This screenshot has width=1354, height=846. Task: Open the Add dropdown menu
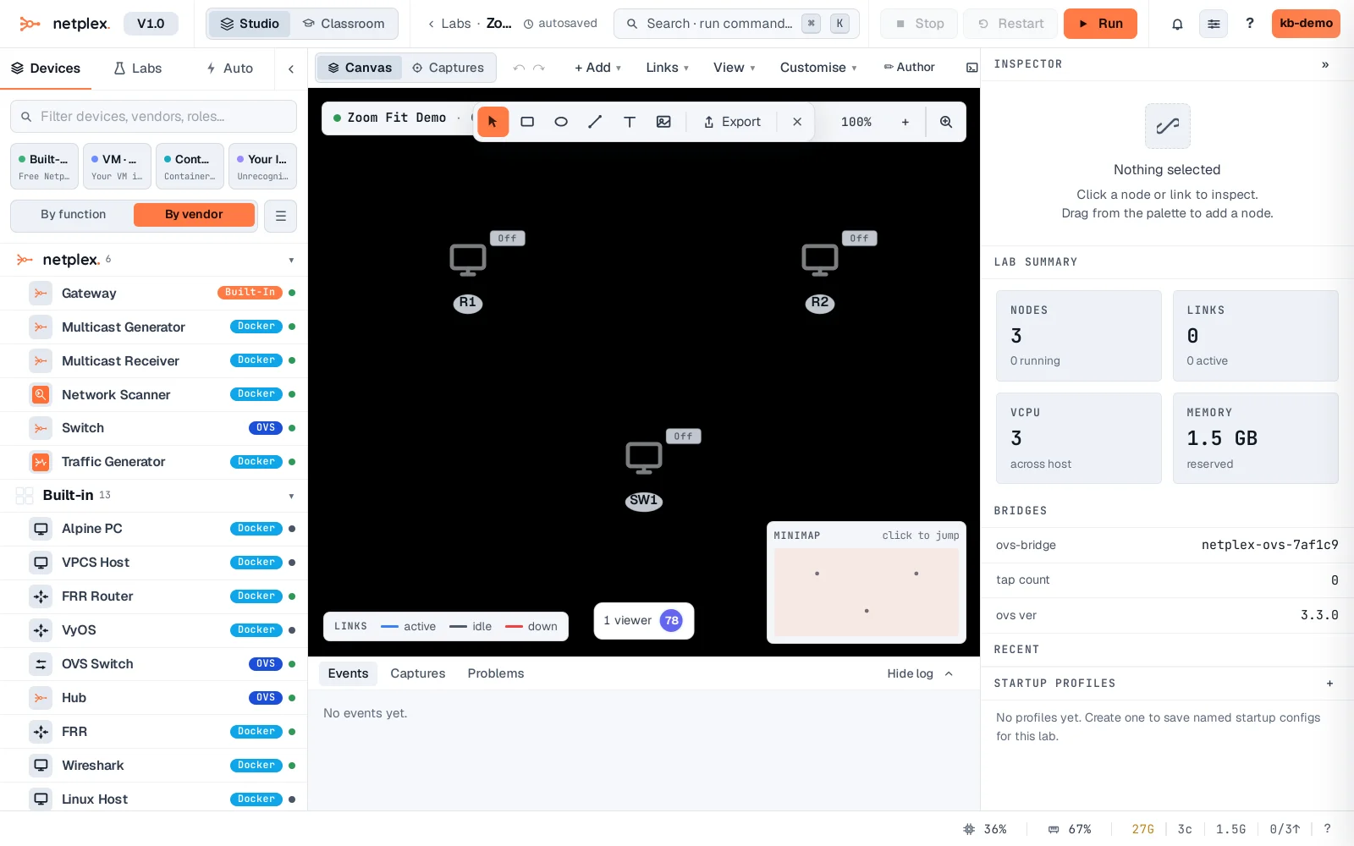[597, 68]
